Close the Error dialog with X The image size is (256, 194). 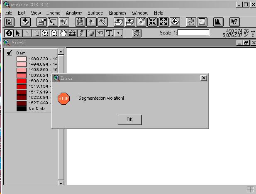pyautogui.click(x=204, y=78)
